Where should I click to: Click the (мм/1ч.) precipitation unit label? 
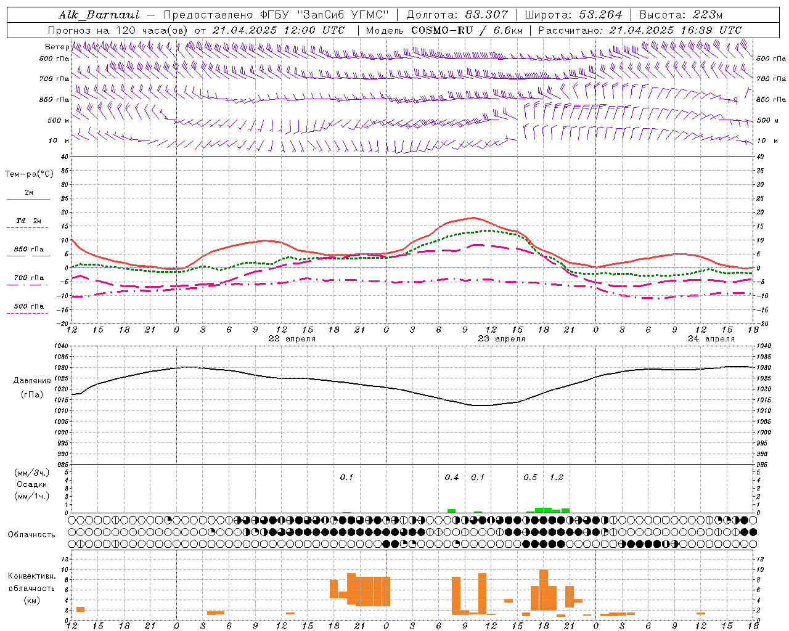[32, 496]
